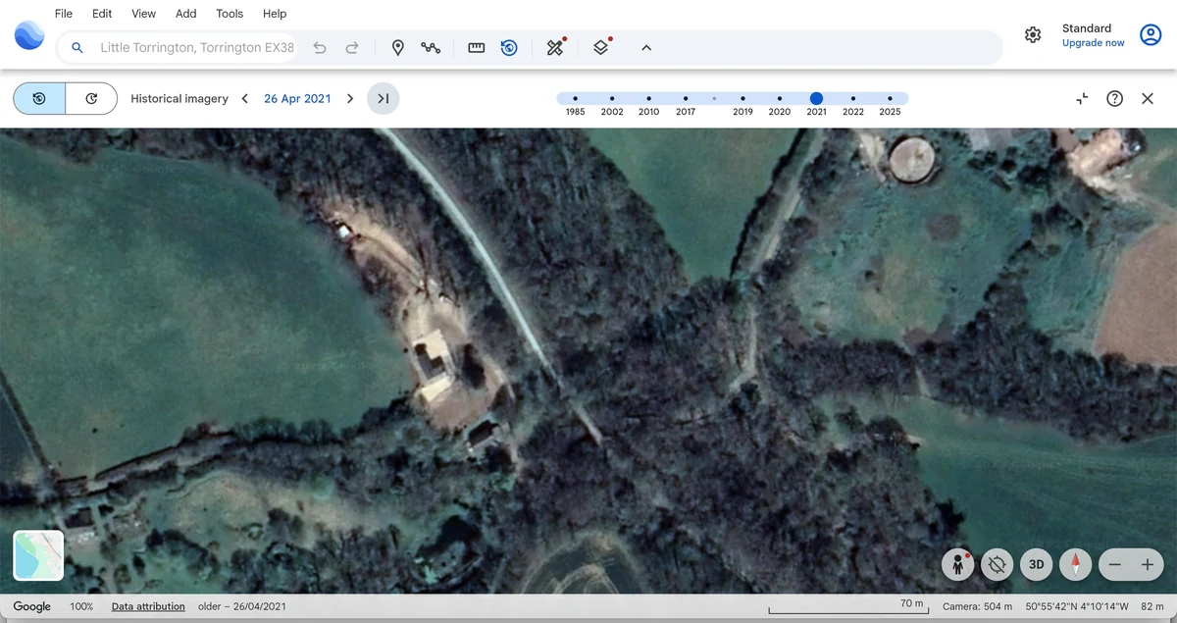Collapse the historical imagery timeline
This screenshot has height=623, width=1177.
coord(1082,98)
